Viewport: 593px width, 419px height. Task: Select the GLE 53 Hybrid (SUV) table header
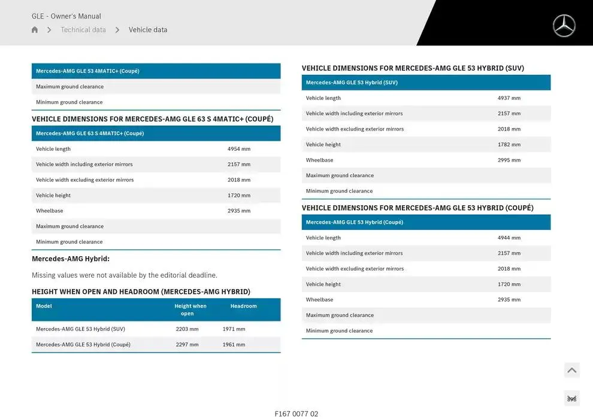(352, 83)
